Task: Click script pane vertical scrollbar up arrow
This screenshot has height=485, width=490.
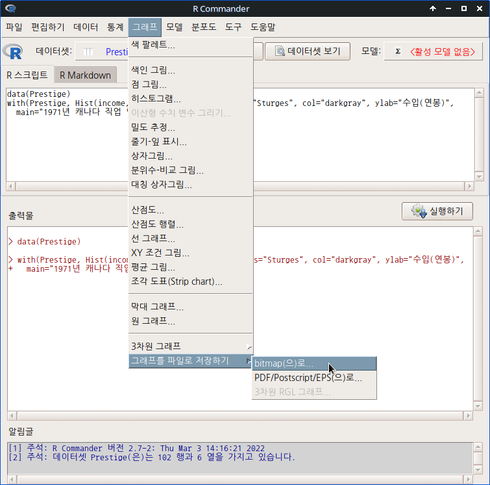Action: 479,93
